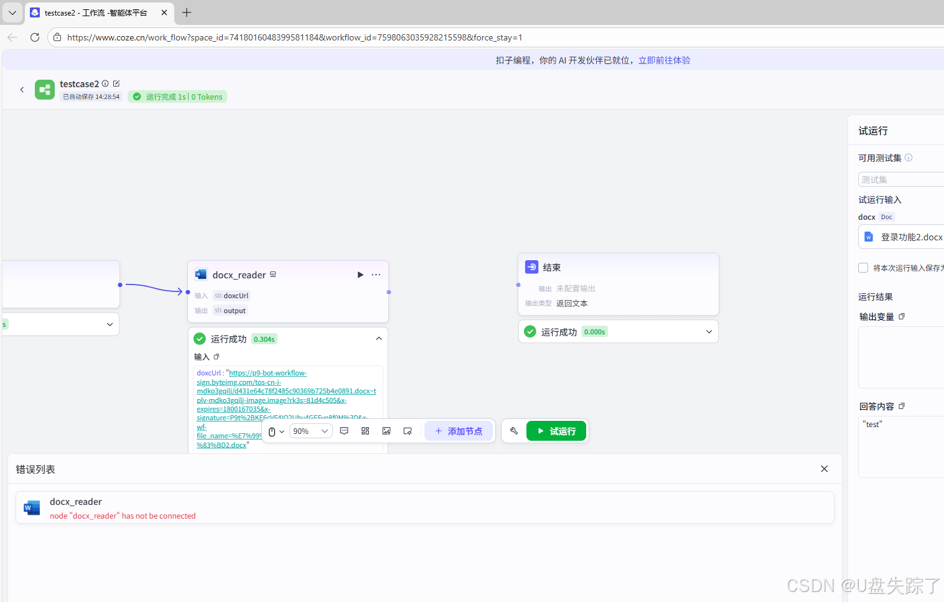Run the docx_reader node alone
The width and height of the screenshot is (944, 602).
pyautogui.click(x=360, y=275)
